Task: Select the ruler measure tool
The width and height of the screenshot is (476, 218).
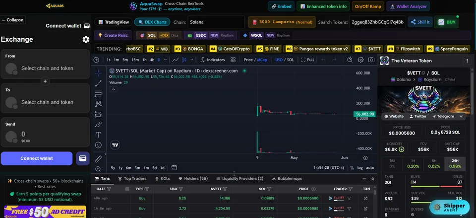Action: [98, 159]
